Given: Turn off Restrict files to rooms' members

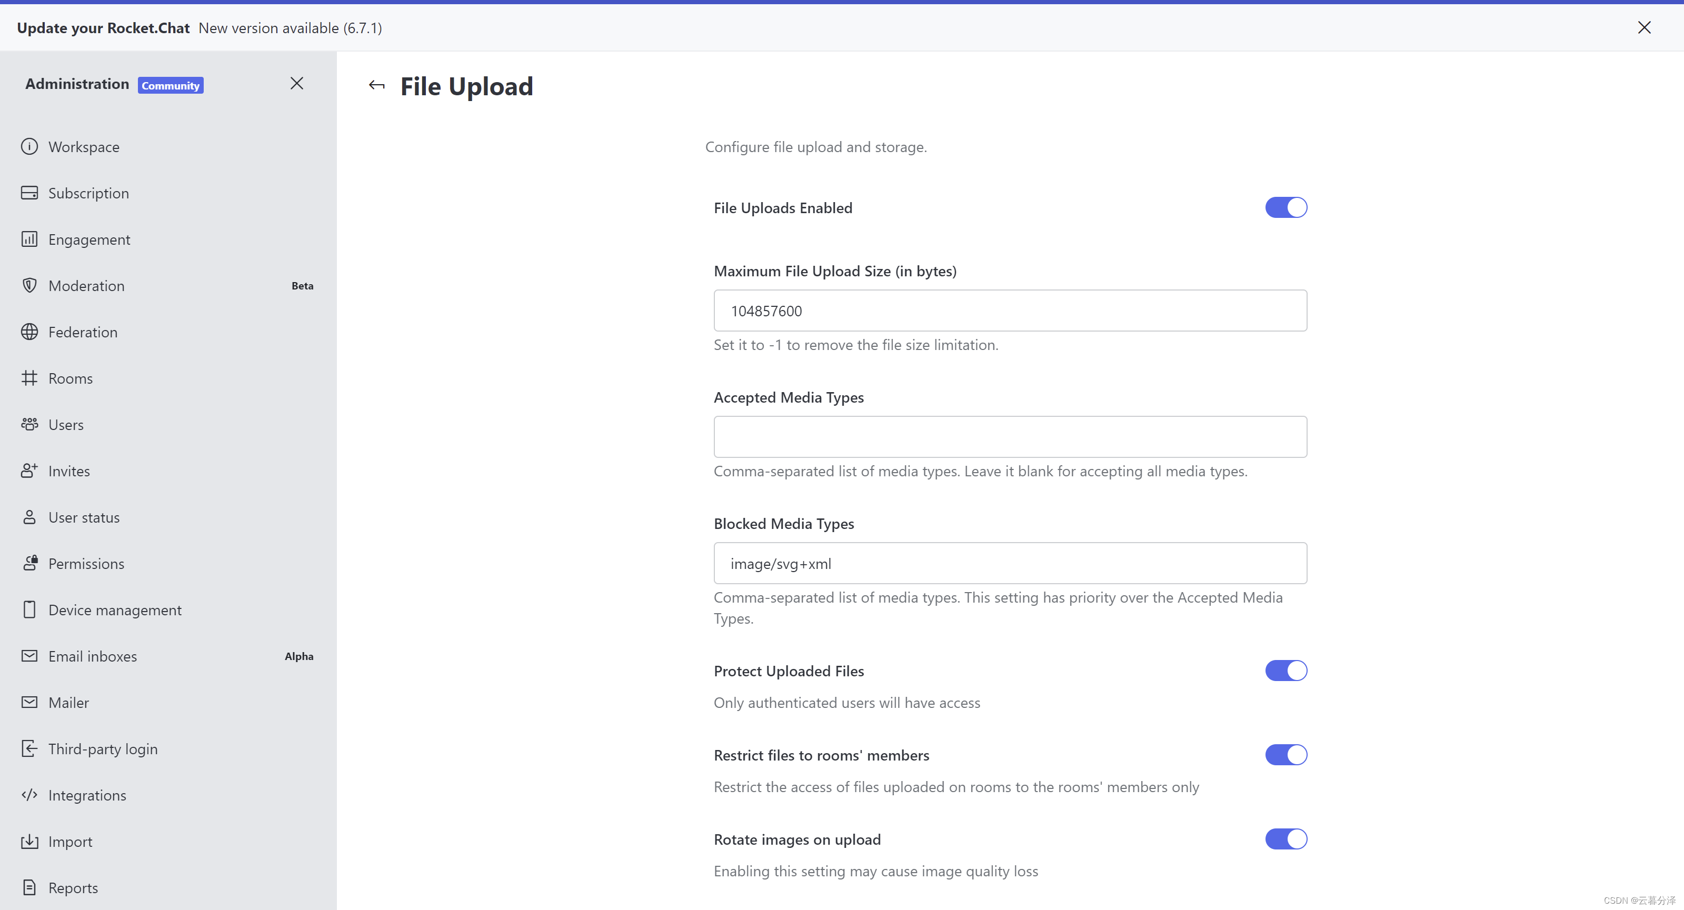Looking at the screenshot, I should click(x=1285, y=755).
